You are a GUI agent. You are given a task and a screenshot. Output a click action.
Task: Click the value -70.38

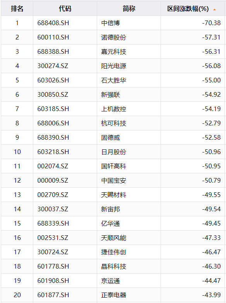211,23
